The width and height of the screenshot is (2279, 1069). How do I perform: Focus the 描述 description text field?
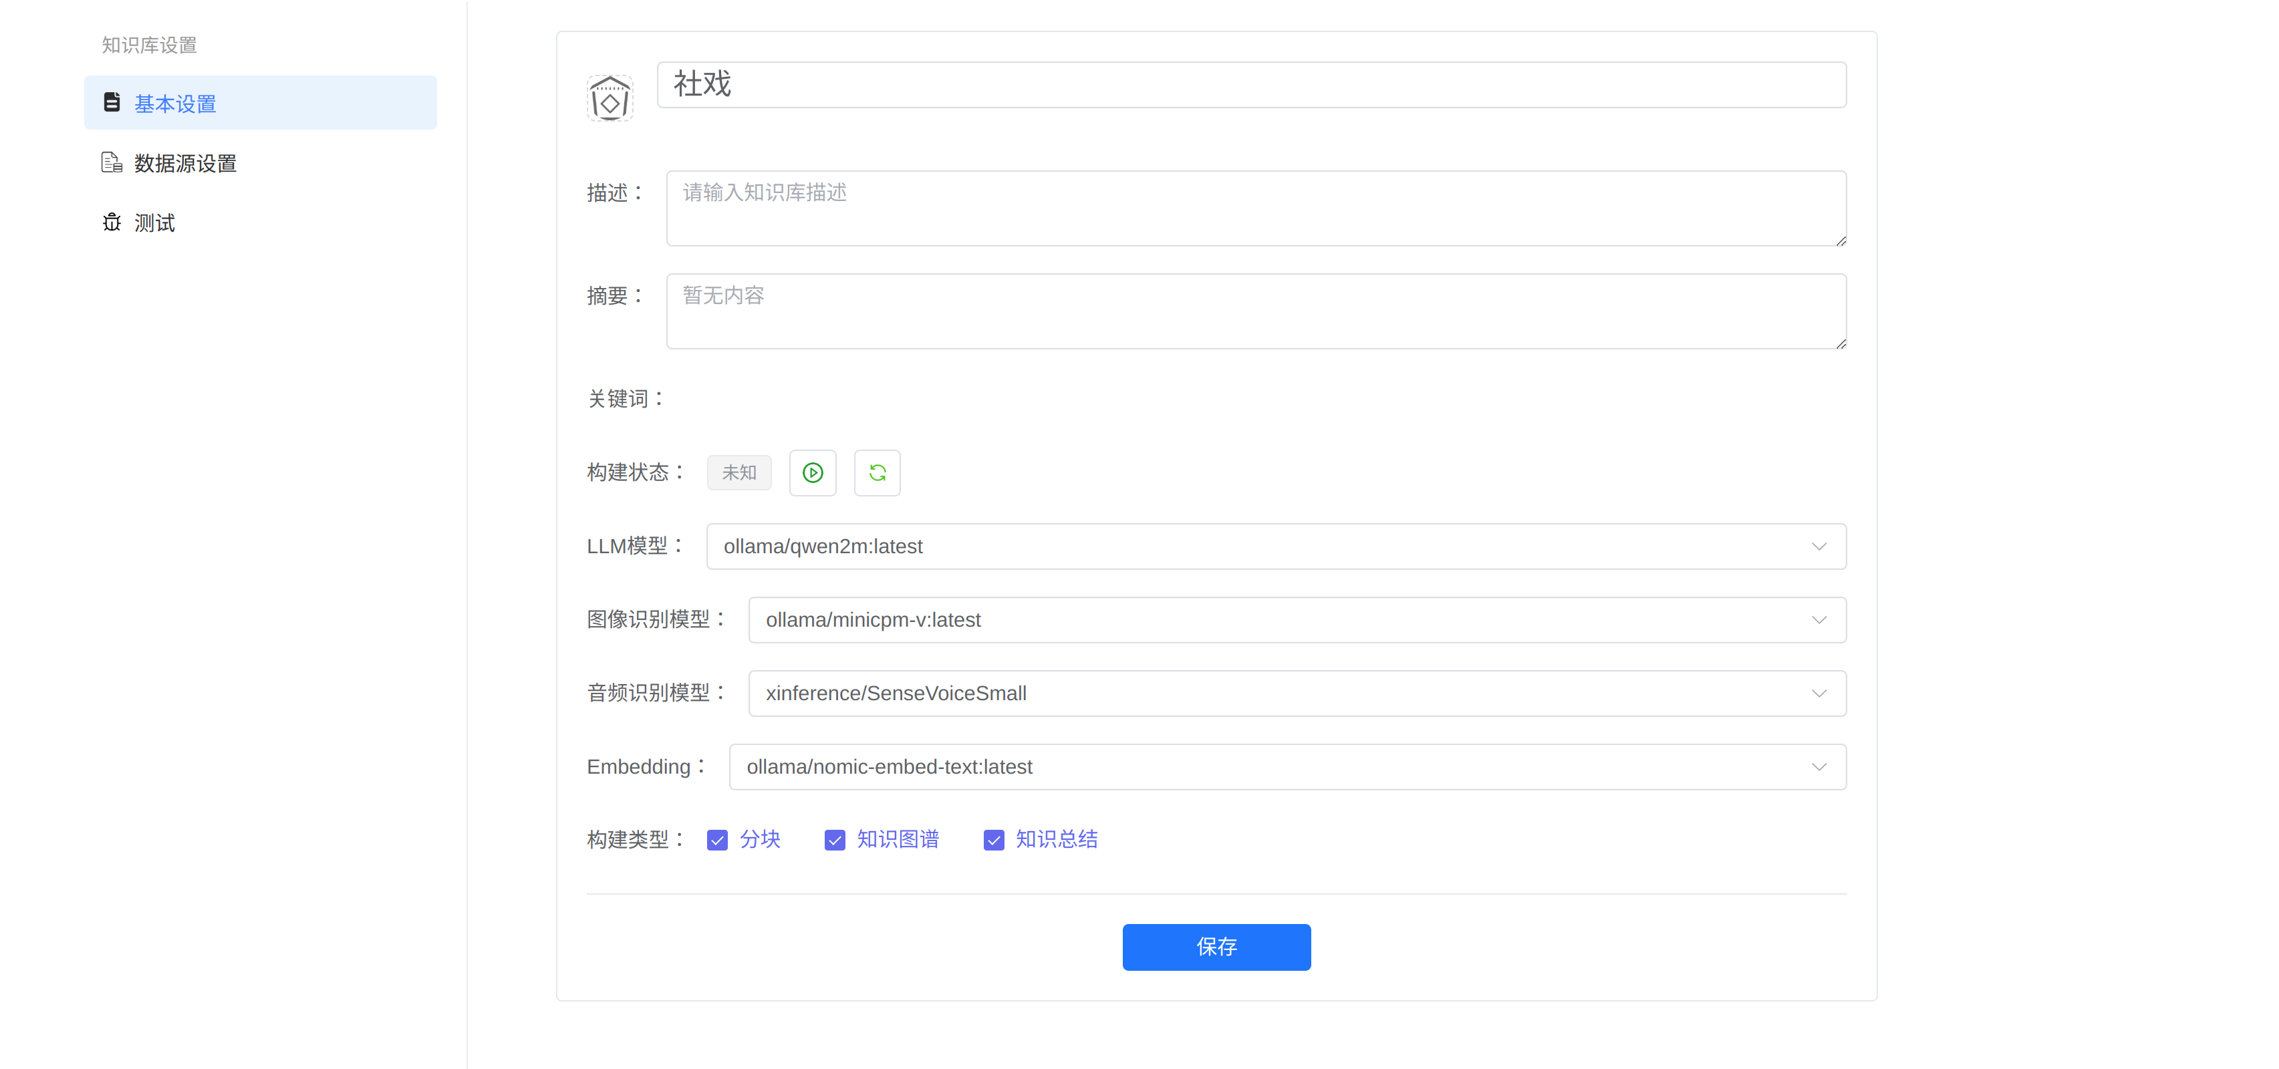tap(1255, 208)
